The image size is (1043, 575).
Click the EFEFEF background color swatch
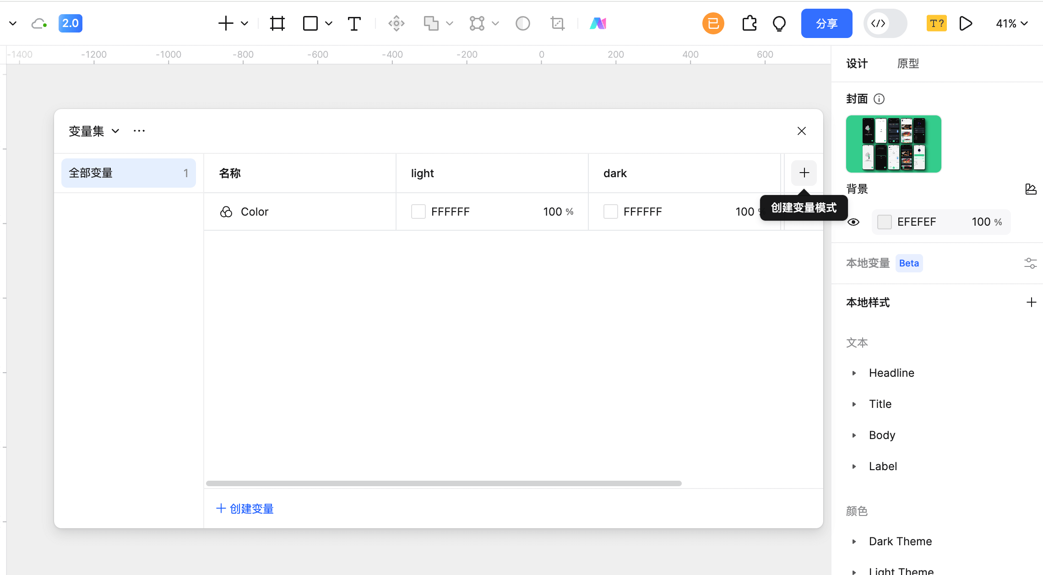(x=885, y=222)
